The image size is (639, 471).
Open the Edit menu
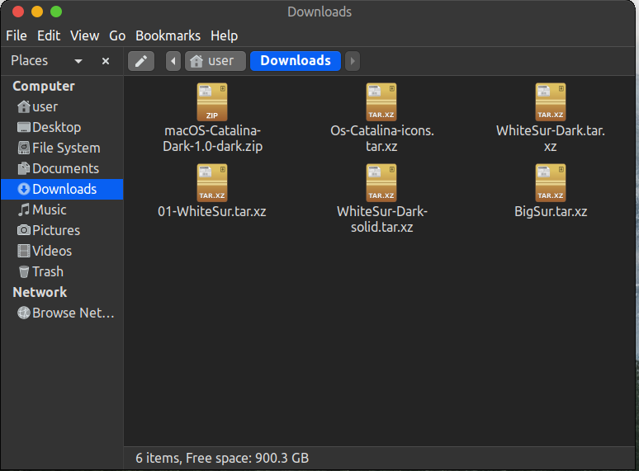49,35
